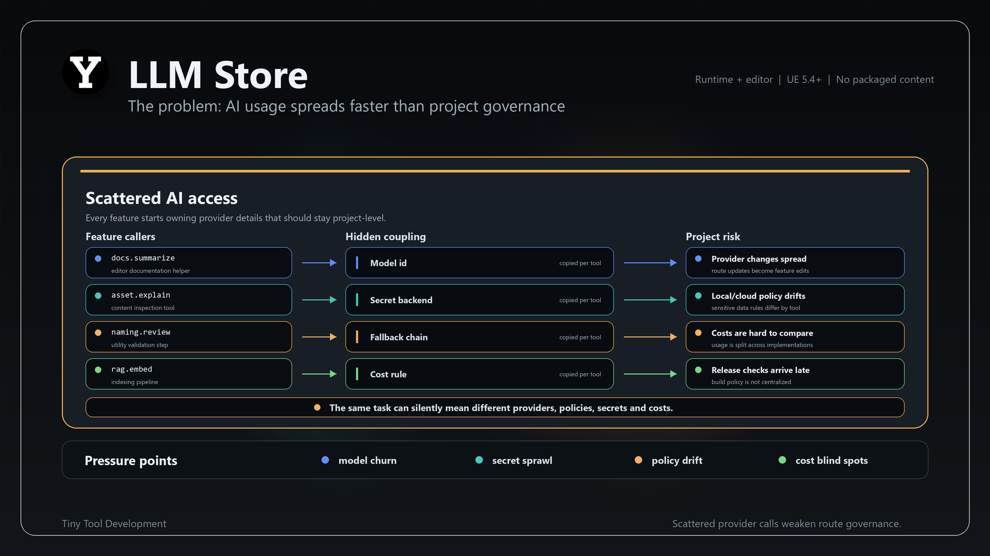Click the blue dot beside Provider changes spread
This screenshot has height=556, width=990.
click(x=698, y=258)
